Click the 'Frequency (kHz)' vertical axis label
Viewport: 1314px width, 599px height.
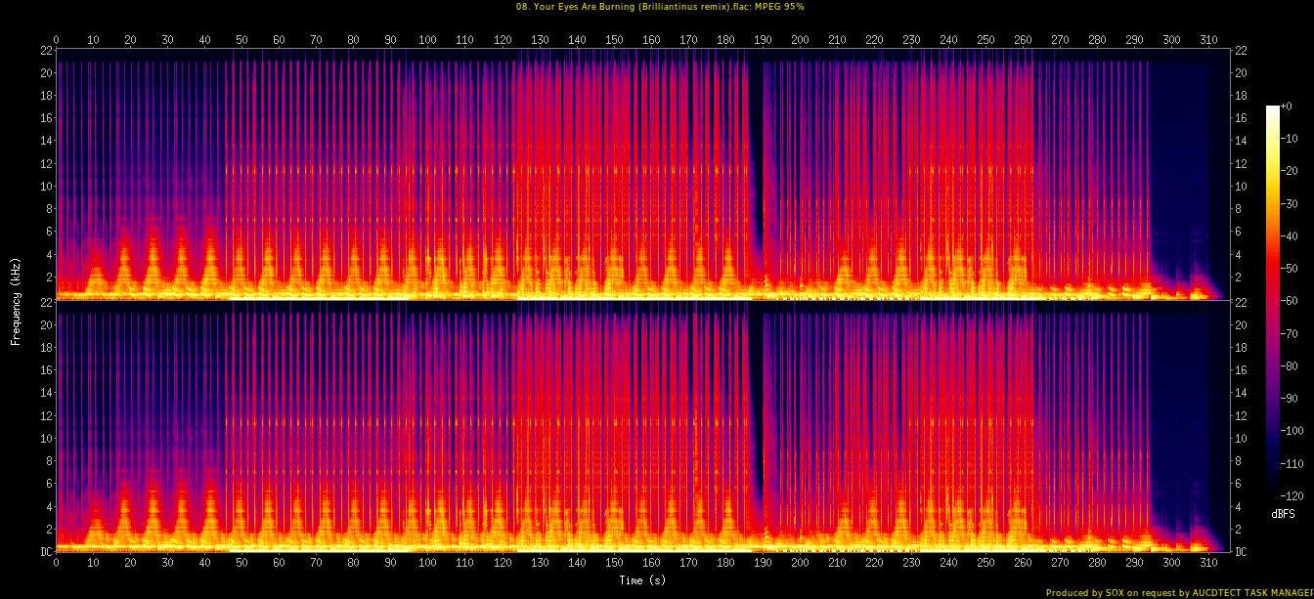16,301
